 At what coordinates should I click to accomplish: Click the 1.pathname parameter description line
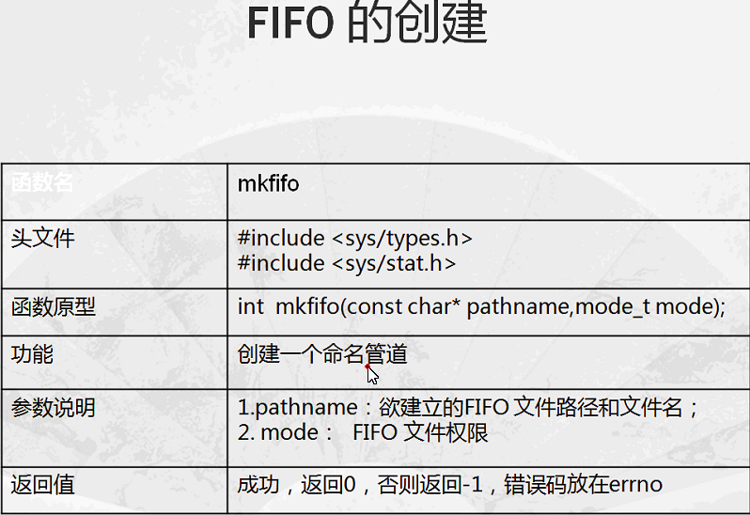[x=468, y=408]
